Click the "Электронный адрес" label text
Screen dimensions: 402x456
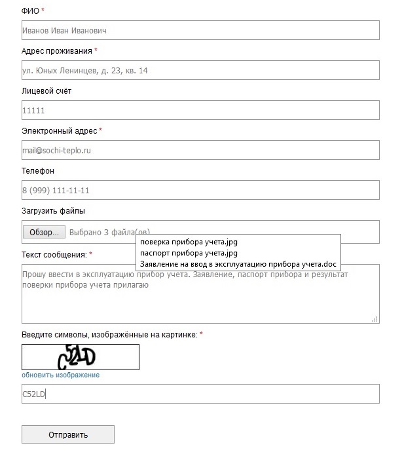(59, 131)
